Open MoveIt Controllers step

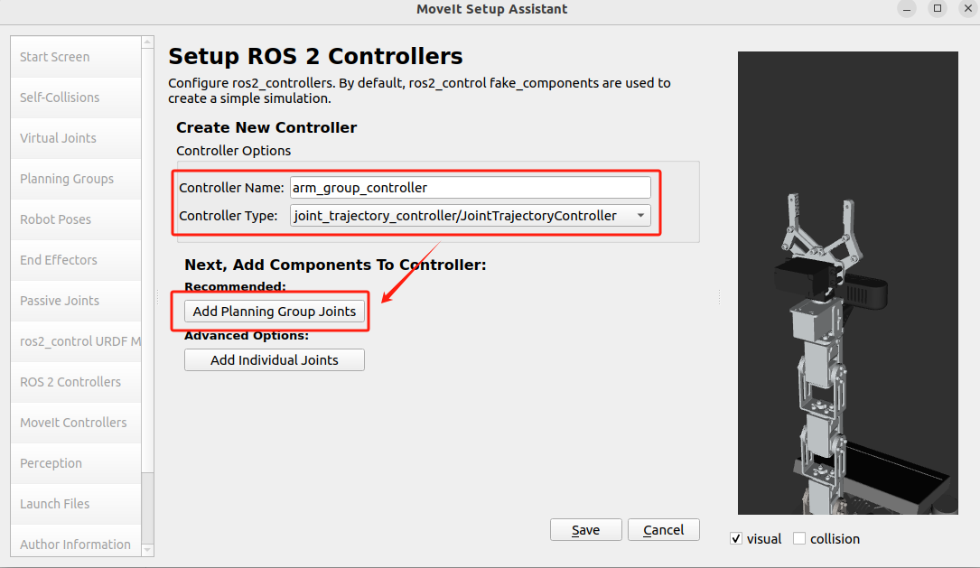pos(76,423)
